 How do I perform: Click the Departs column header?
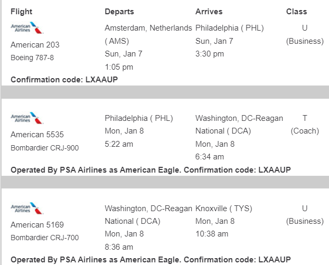click(119, 12)
